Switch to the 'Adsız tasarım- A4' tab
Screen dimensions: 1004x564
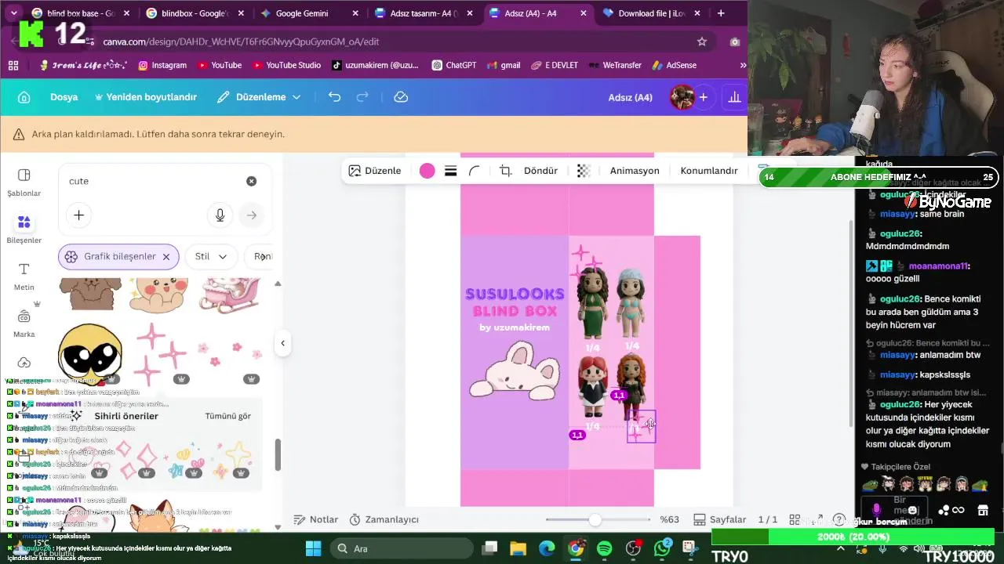(x=423, y=13)
